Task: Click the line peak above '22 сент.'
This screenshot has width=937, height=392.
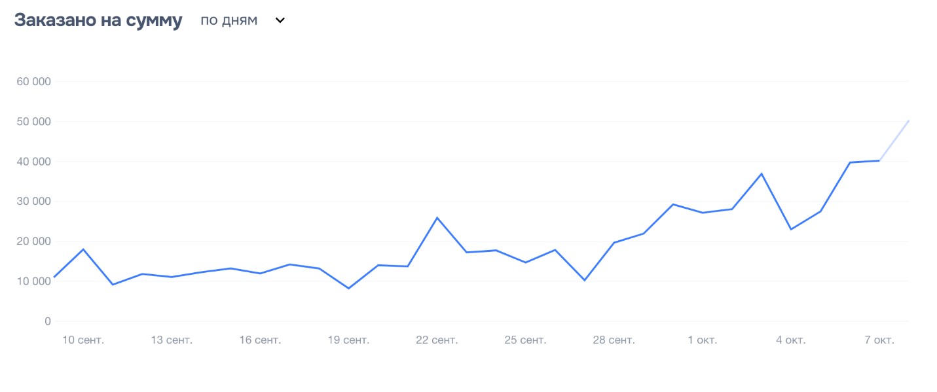Action: [437, 217]
